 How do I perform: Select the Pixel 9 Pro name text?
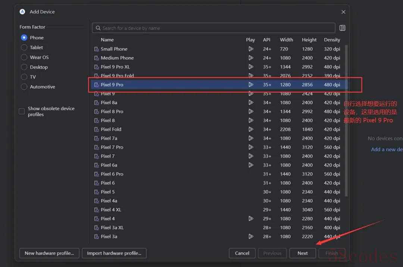coord(112,85)
